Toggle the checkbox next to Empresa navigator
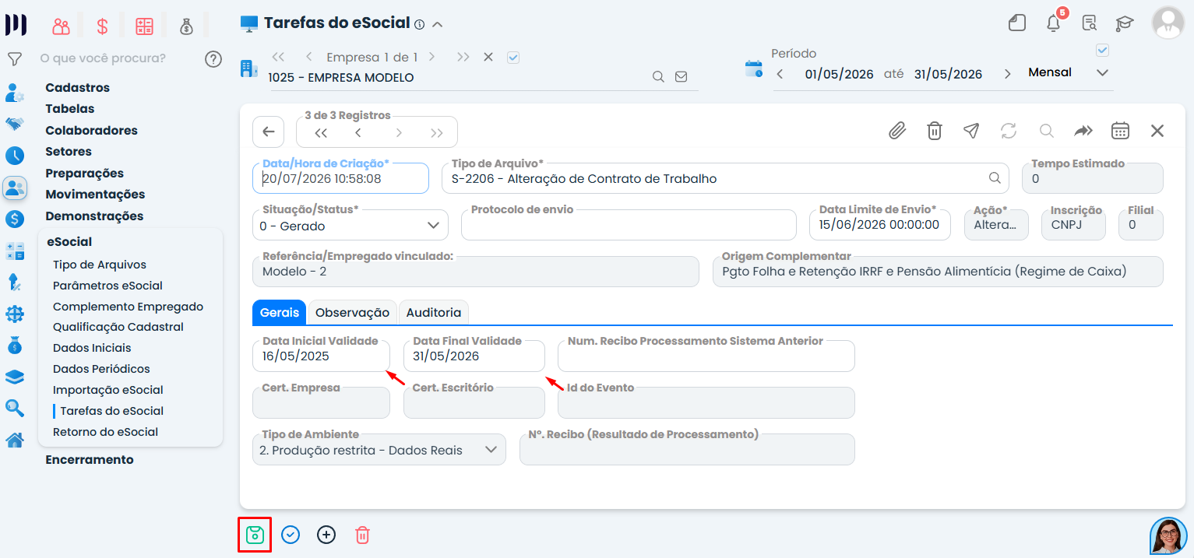Screen dimensions: 1194x558 512,57
